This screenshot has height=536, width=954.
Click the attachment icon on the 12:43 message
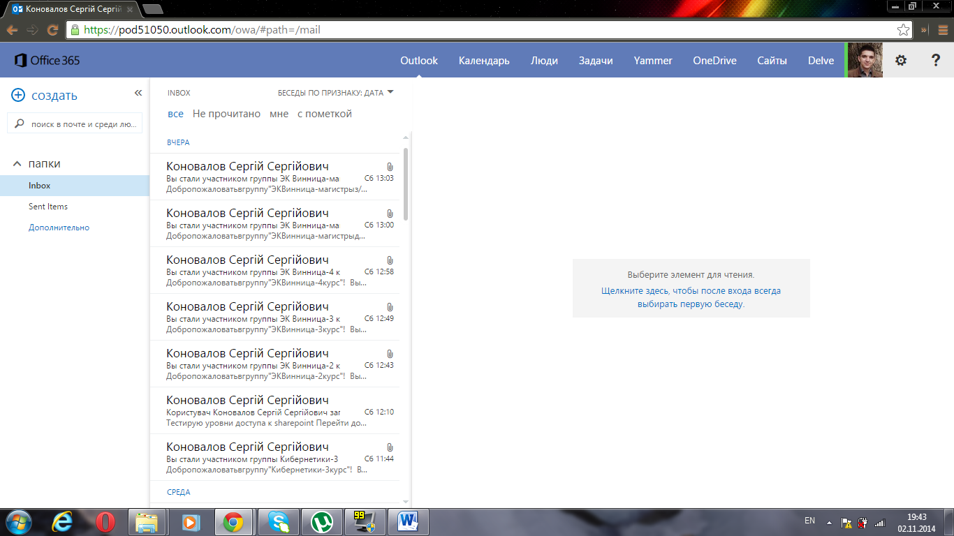[x=390, y=354]
